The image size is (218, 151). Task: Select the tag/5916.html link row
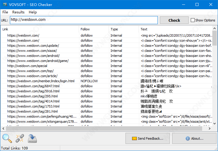coord(107,91)
